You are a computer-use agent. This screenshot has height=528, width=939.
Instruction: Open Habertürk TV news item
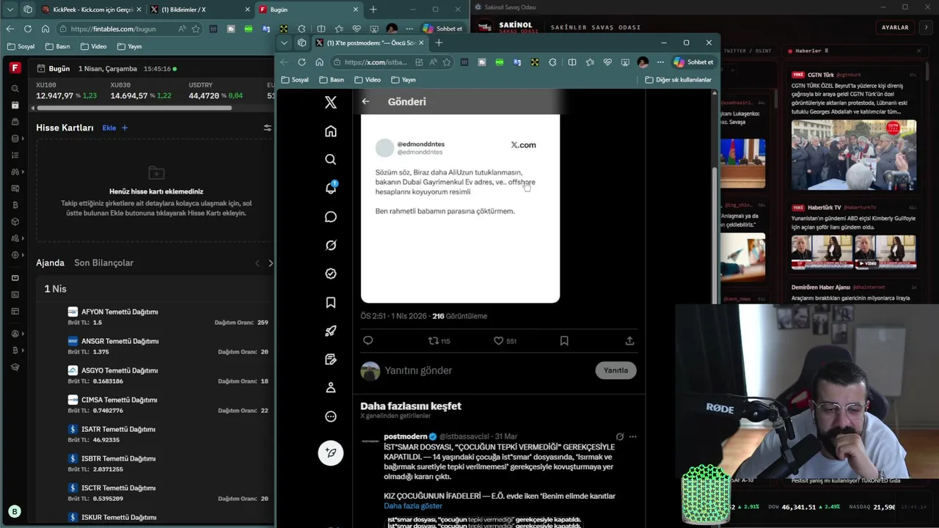coord(854,236)
